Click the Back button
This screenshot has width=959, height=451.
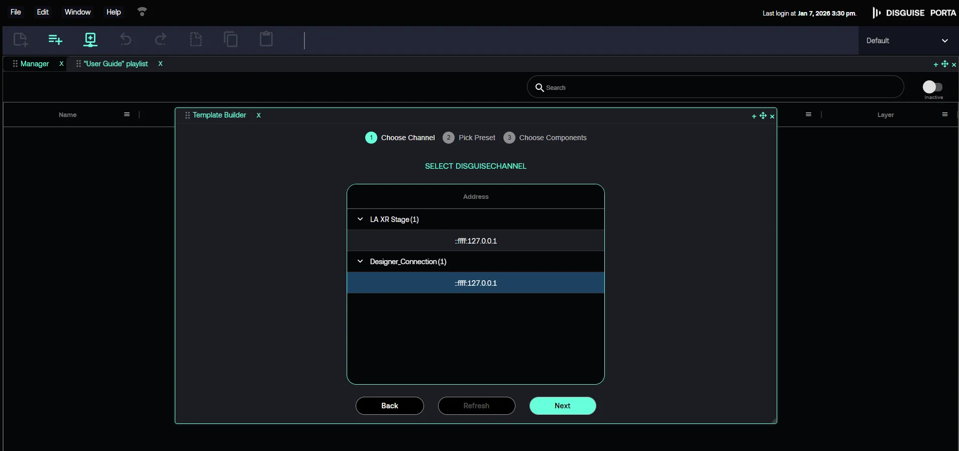[389, 406]
